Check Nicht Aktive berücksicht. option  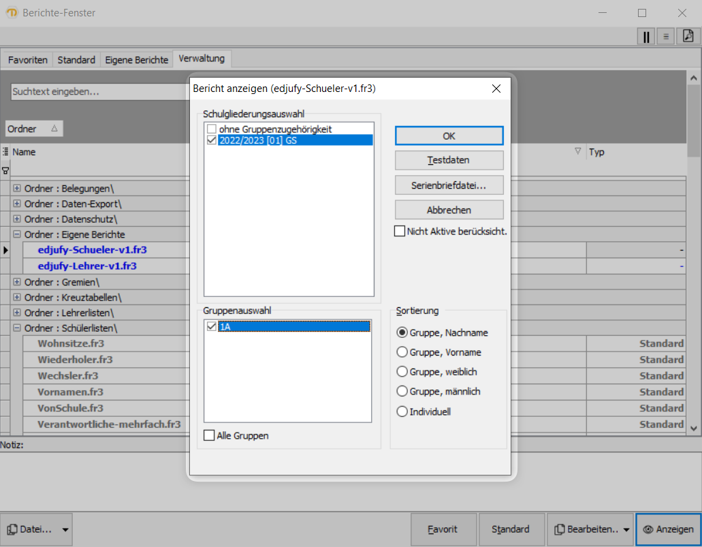(x=400, y=232)
